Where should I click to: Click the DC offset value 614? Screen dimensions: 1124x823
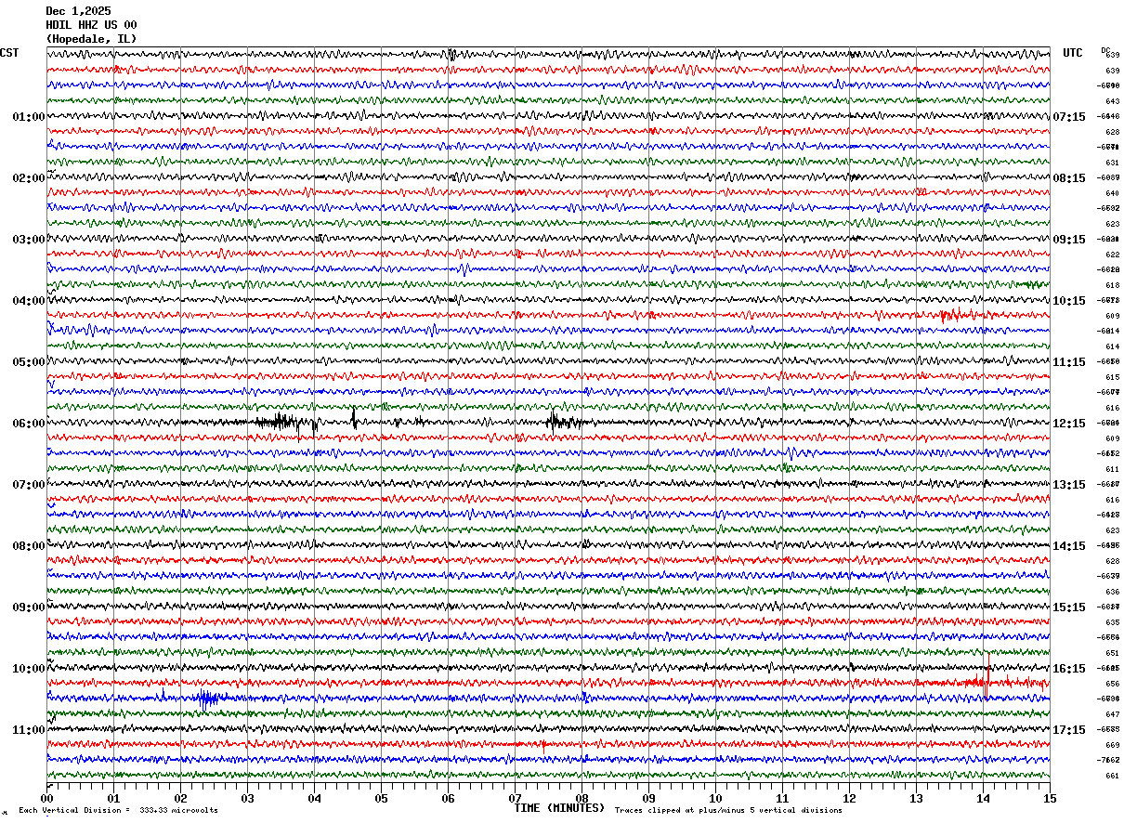[1112, 346]
